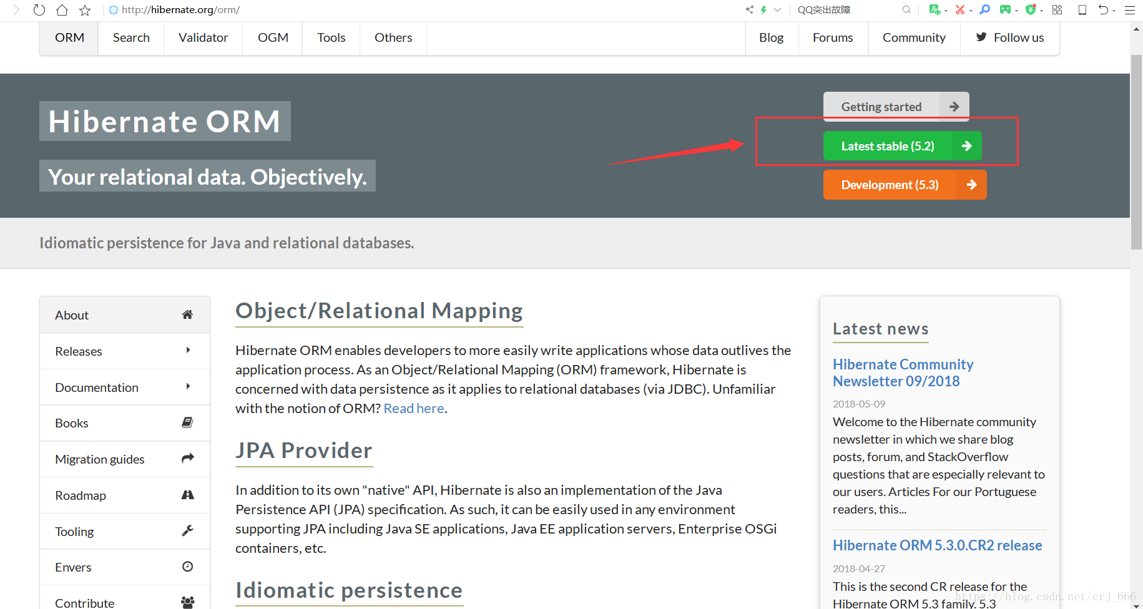Click the hibernate.org/orm address field
Screen dimensions: 1143x609
[x=424, y=10]
